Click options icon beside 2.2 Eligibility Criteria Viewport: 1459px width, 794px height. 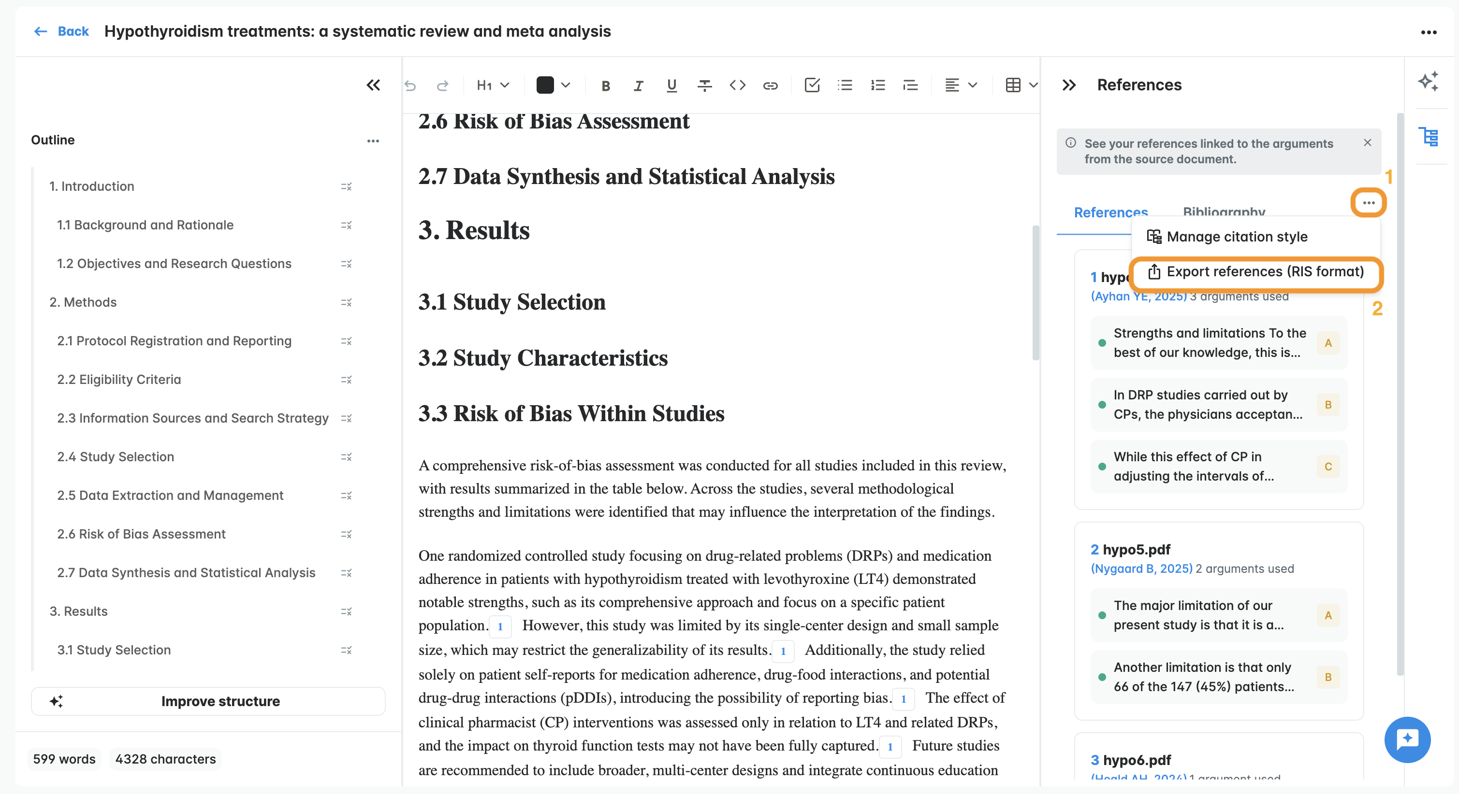click(346, 380)
